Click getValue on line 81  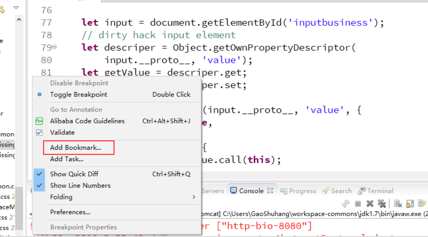(x=127, y=73)
